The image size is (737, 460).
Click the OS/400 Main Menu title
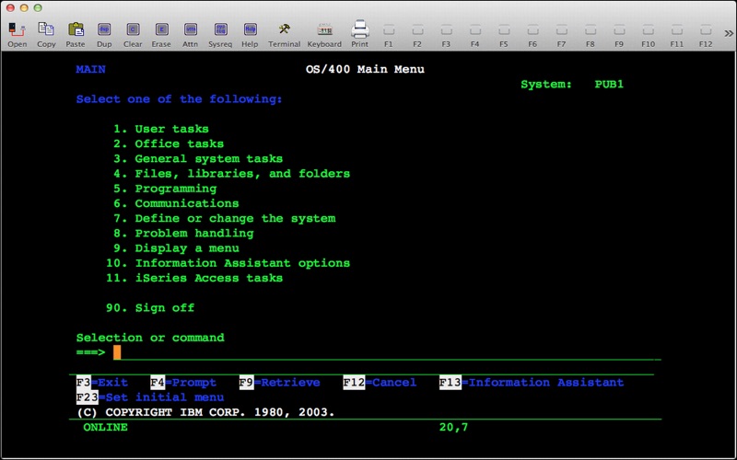tap(365, 70)
